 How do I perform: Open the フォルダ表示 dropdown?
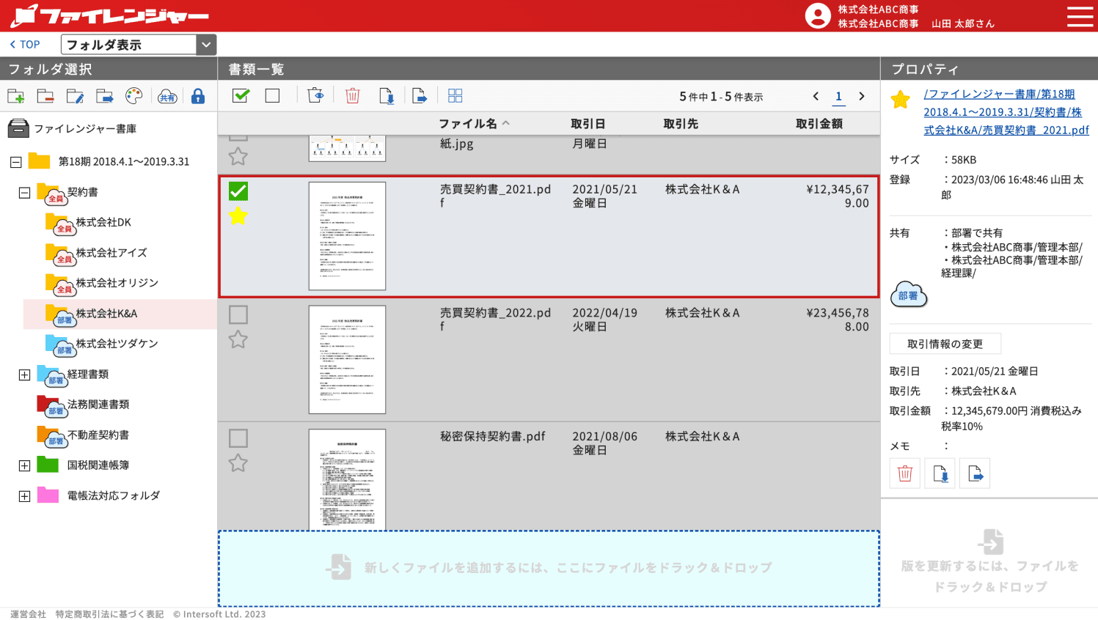pyautogui.click(x=206, y=45)
